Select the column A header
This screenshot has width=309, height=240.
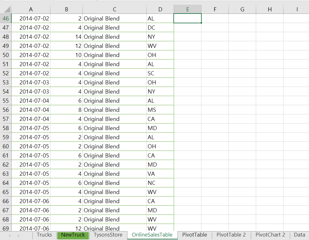(x=31, y=9)
